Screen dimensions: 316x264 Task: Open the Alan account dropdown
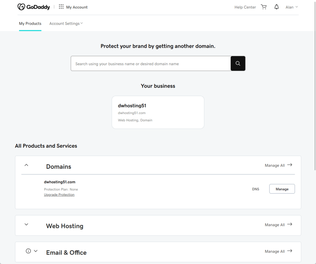pos(292,7)
